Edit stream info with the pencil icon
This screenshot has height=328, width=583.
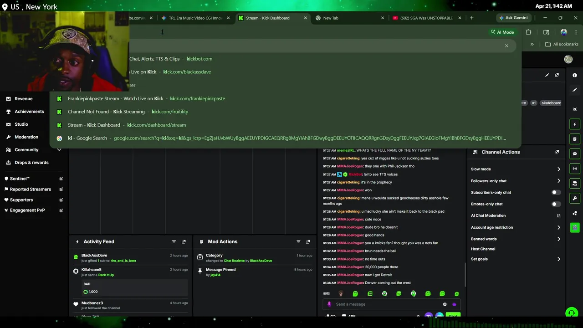click(547, 75)
